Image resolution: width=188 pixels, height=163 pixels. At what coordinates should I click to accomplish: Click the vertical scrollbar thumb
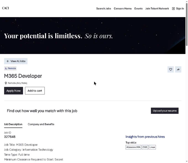(187, 25)
